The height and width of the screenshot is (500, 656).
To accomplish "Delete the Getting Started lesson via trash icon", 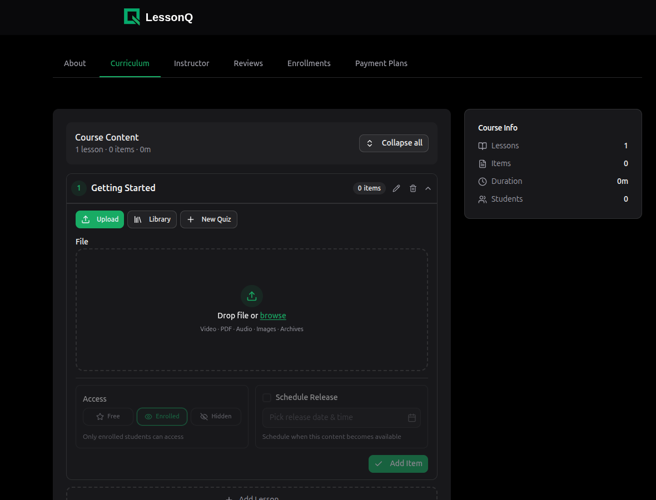I will tap(413, 188).
